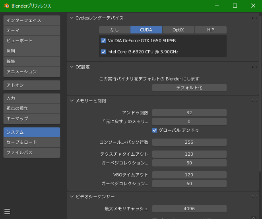This screenshot has width=262, height=219.
Task: Toggle NVIDIA GeForce GTX 1650 SUPER device
Action: [103, 41]
